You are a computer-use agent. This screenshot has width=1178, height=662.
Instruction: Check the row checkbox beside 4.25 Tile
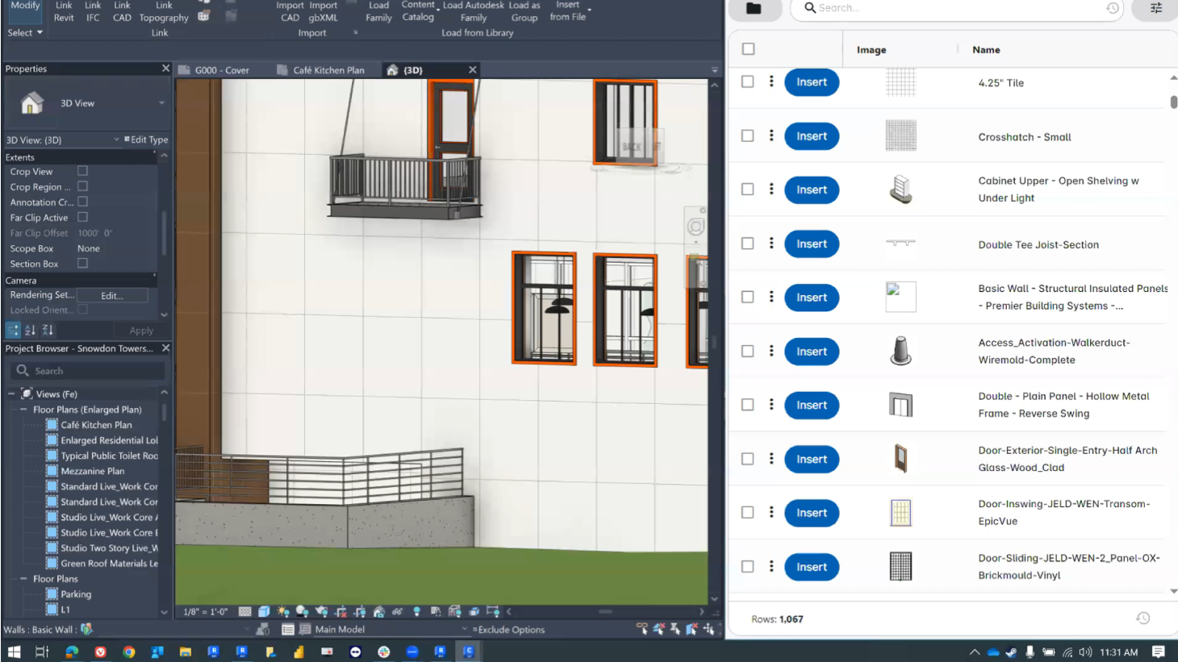coord(747,81)
